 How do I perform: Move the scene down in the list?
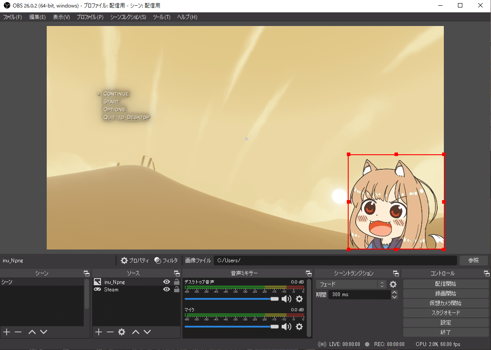tap(44, 332)
